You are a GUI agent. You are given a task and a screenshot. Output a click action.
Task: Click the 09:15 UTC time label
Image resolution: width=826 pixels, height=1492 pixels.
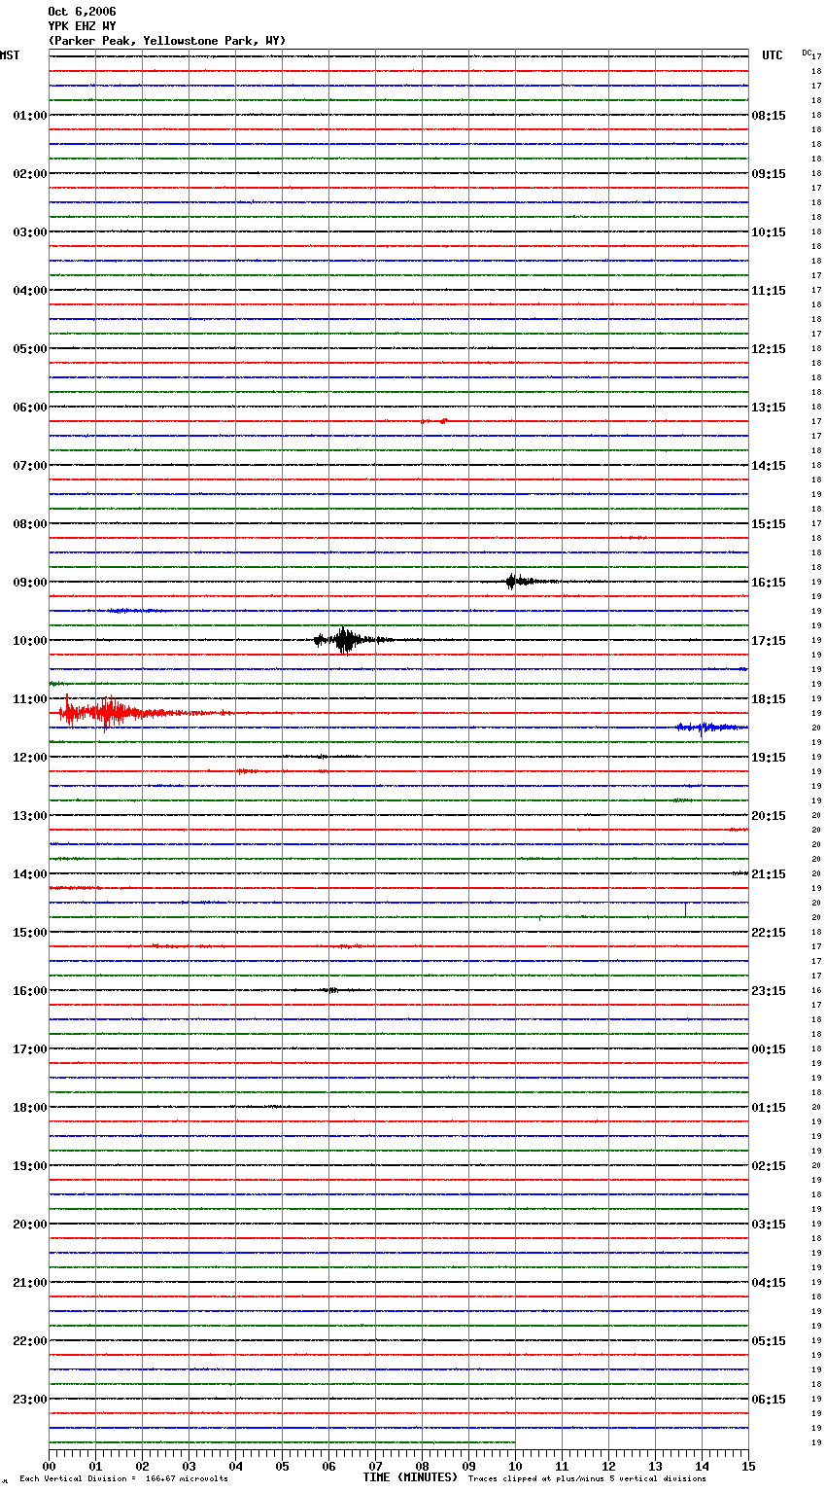[769, 174]
